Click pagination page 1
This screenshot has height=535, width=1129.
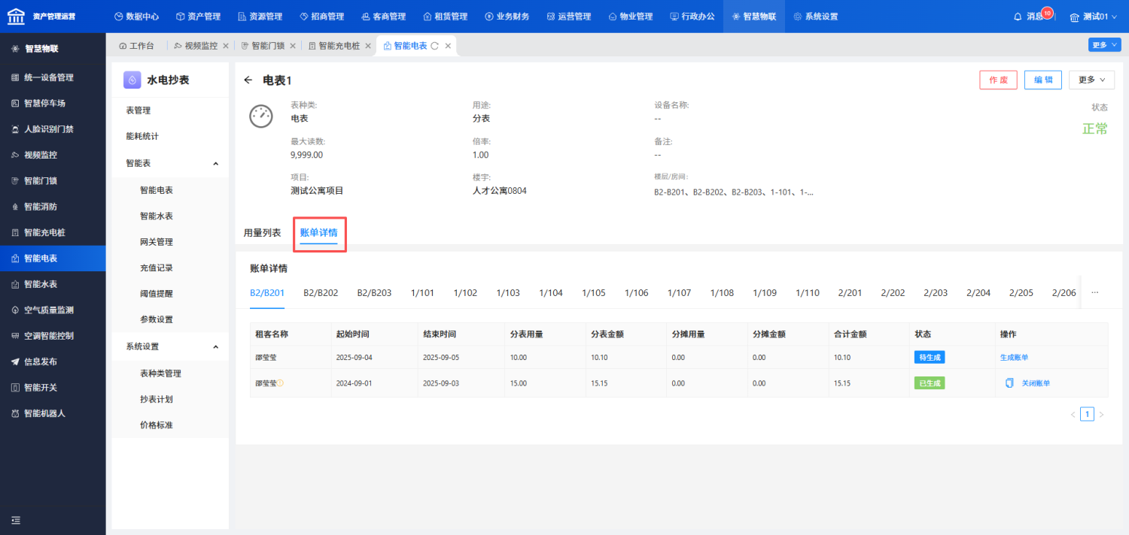[1087, 414]
